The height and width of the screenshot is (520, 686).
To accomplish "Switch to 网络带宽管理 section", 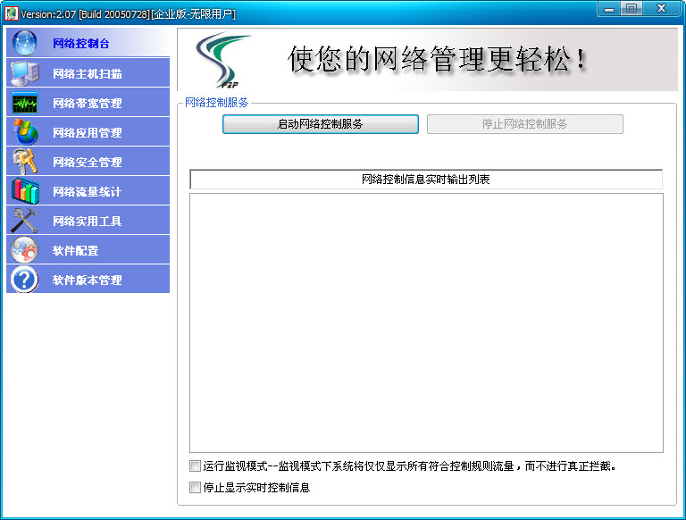I will pyautogui.click(x=87, y=104).
